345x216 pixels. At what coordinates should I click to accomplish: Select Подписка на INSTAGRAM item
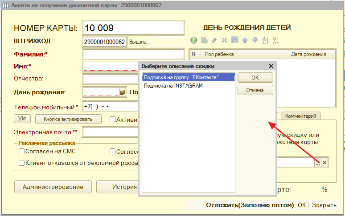point(189,85)
